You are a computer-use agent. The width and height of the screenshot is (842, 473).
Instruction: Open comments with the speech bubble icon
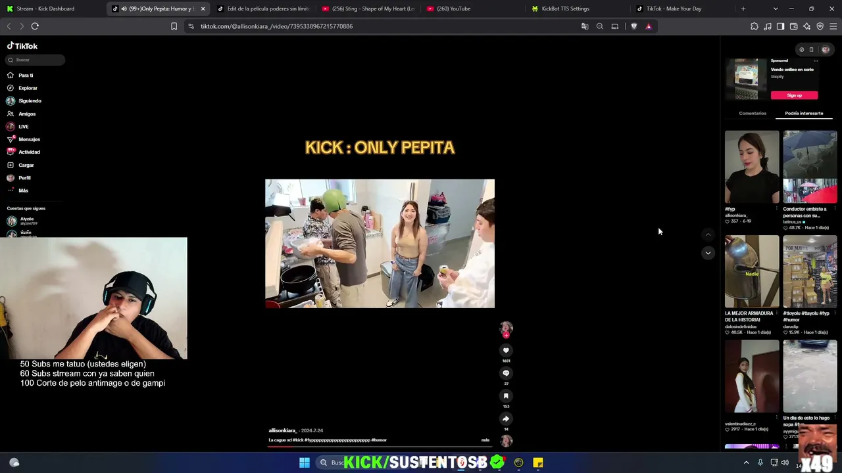pyautogui.click(x=506, y=373)
